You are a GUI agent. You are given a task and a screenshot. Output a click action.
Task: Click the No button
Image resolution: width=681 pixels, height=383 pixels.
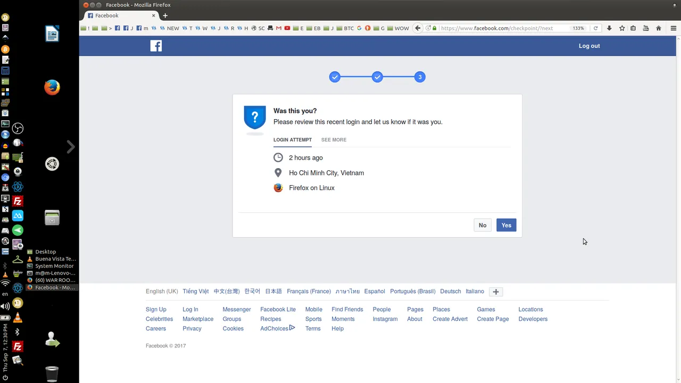pyautogui.click(x=482, y=225)
